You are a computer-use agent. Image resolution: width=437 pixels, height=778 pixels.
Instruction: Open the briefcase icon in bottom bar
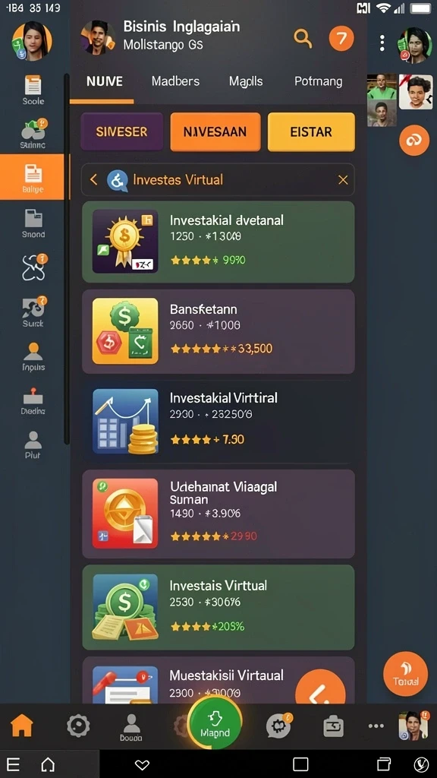click(x=334, y=727)
